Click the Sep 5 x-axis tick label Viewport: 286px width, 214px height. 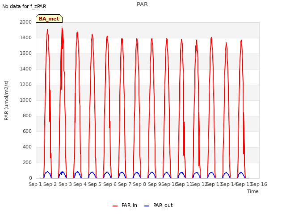click(95, 184)
